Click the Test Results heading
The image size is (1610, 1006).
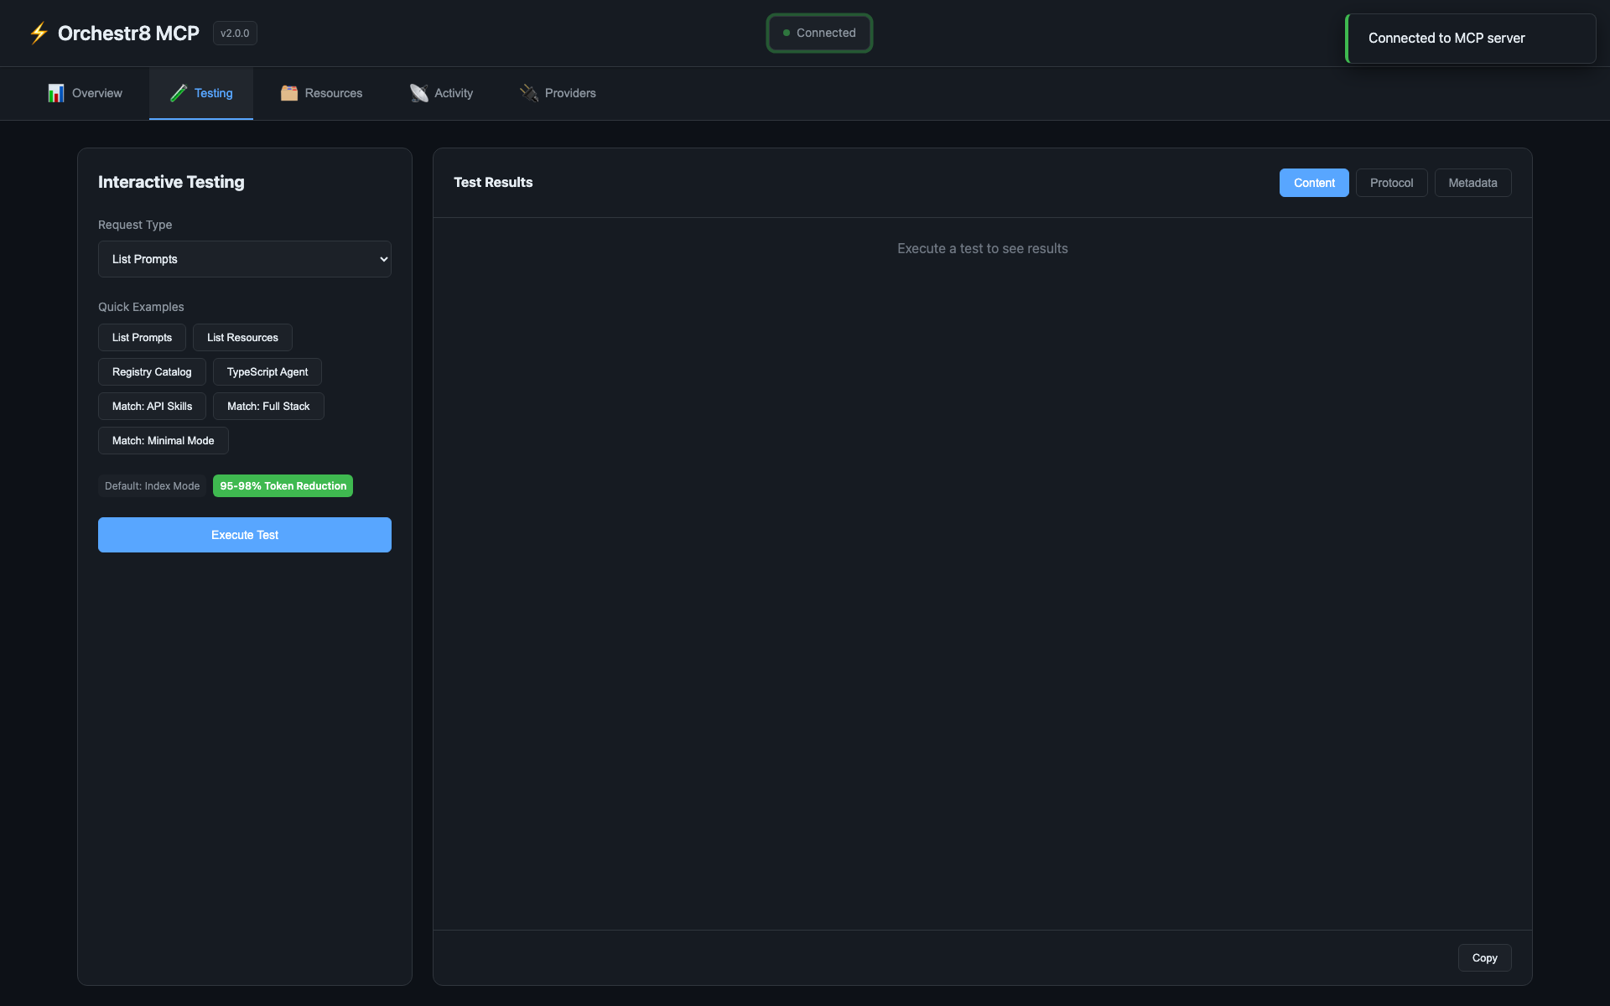(493, 183)
